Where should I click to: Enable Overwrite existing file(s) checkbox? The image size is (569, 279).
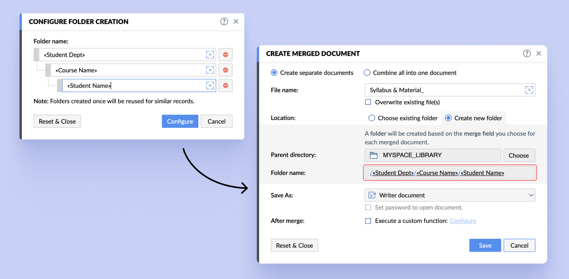[x=368, y=102]
